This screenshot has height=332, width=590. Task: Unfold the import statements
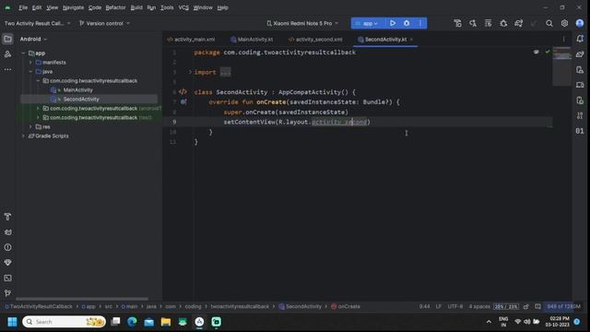(190, 72)
